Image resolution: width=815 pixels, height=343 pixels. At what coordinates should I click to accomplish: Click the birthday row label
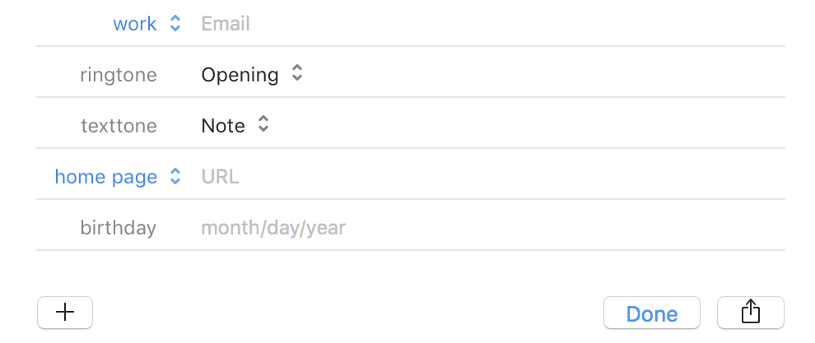[119, 228]
